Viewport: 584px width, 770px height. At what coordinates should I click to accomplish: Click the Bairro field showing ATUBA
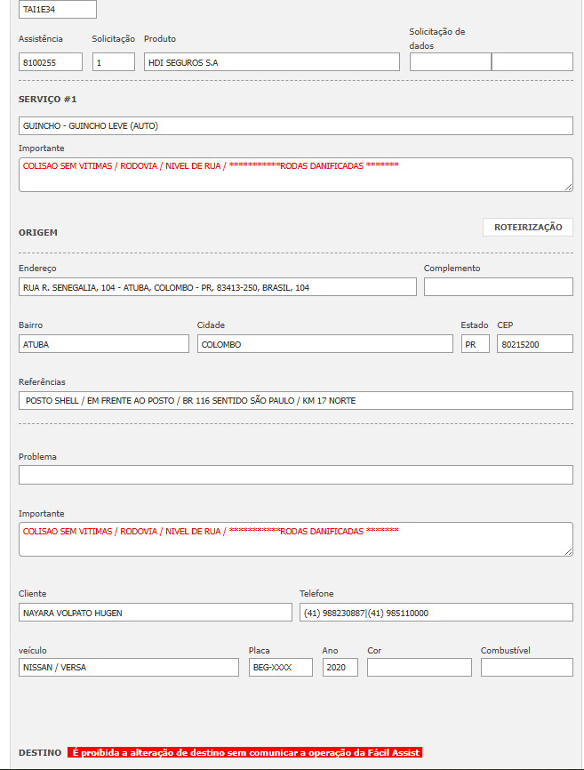[103, 344]
